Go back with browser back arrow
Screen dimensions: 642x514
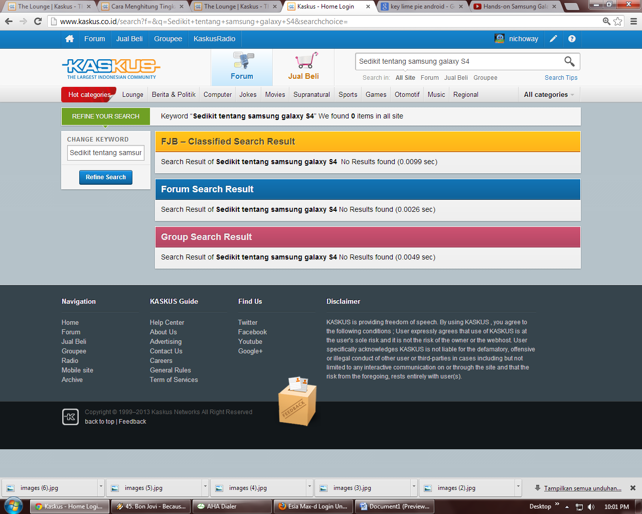point(9,21)
